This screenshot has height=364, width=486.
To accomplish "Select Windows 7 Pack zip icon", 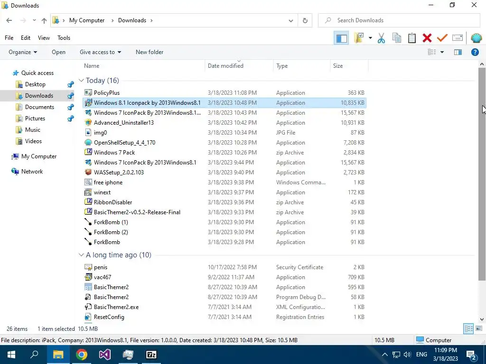I will pyautogui.click(x=88, y=152).
